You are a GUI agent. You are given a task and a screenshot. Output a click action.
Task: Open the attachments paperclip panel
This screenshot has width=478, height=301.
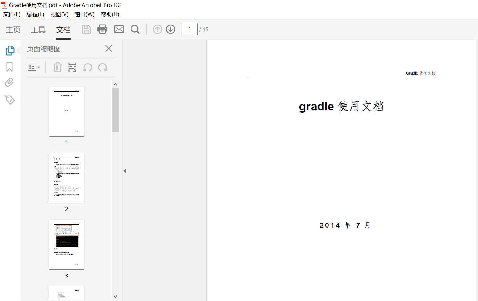[x=9, y=82]
